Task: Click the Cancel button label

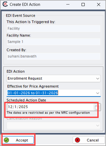Action: click(93, 140)
